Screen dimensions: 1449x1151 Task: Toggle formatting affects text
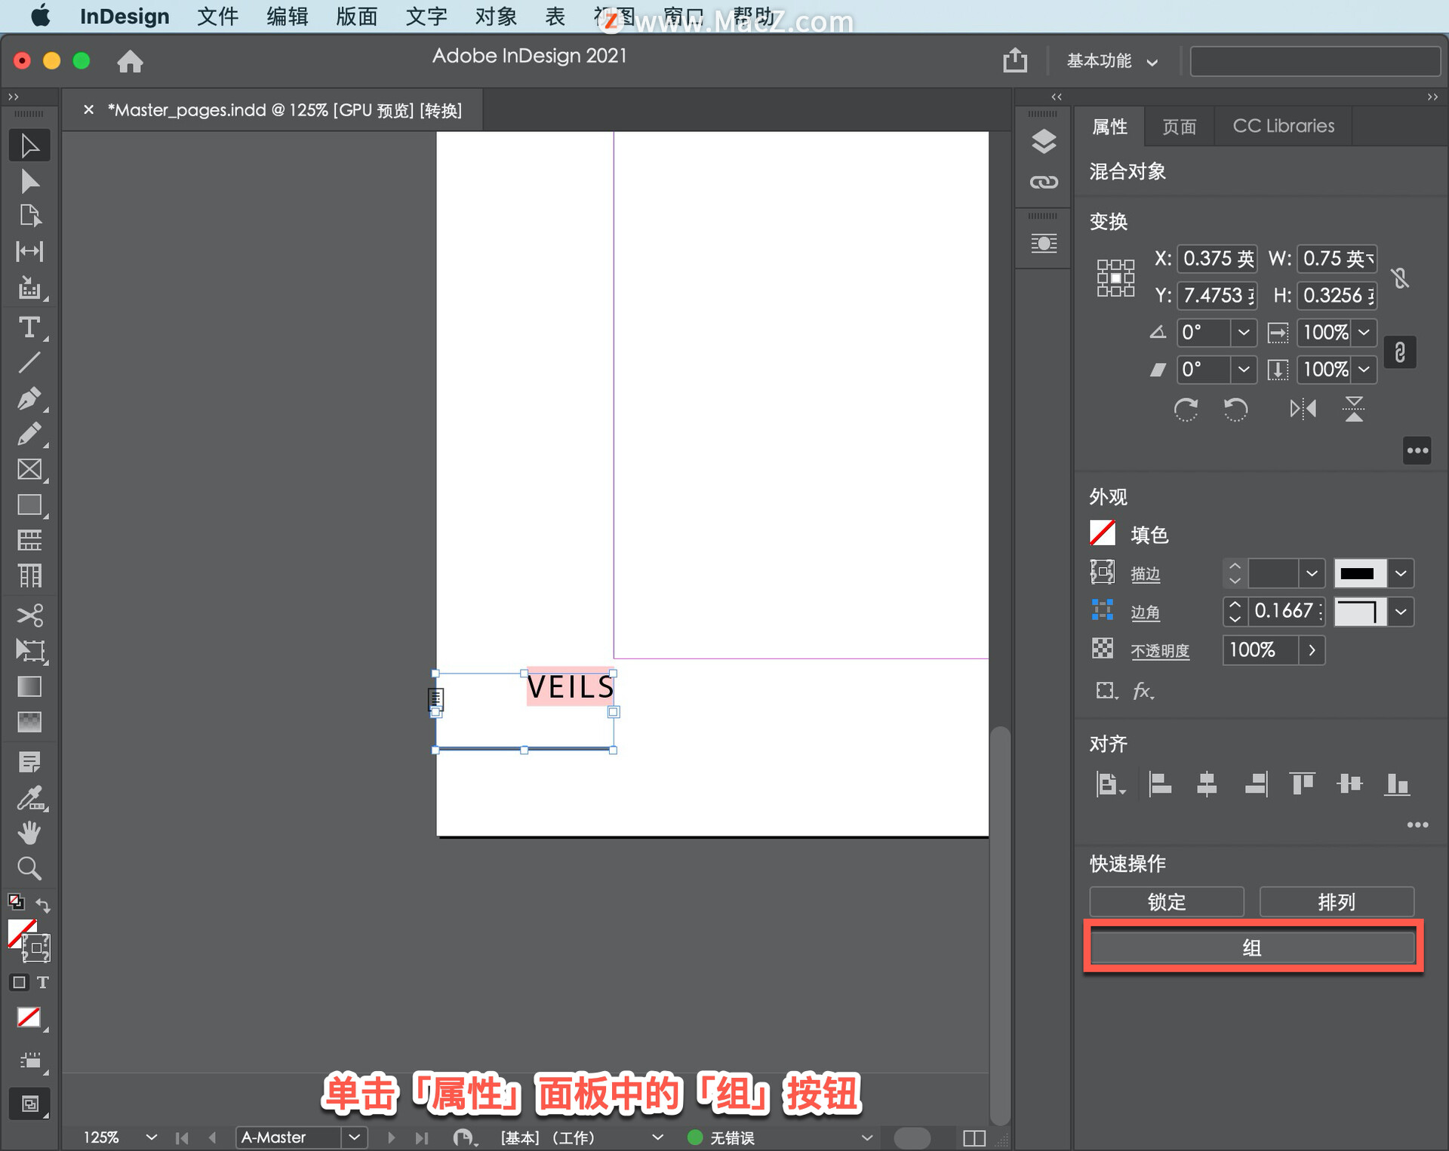coord(43,982)
